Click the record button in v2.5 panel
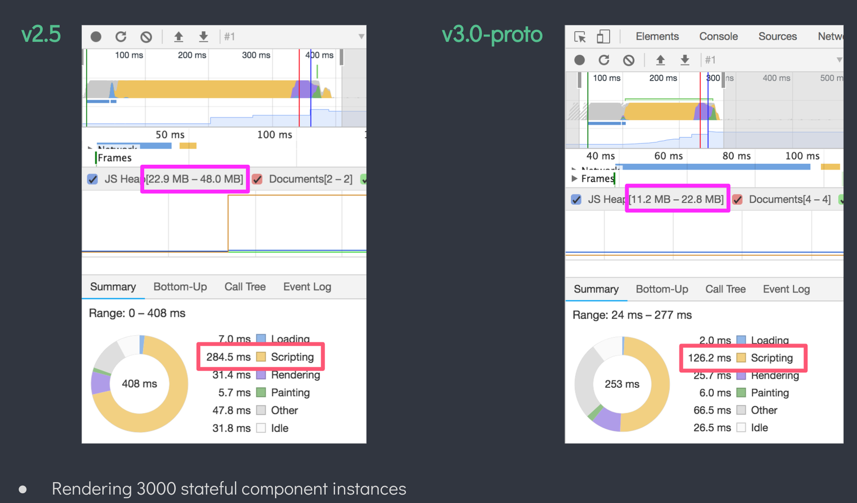The image size is (857, 503). pos(96,36)
